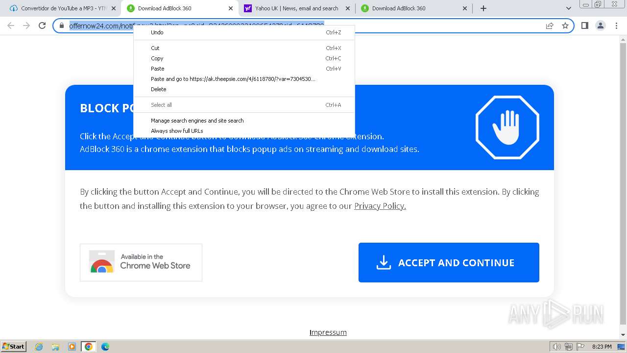The width and height of the screenshot is (627, 353).
Task: Open network status tray icon
Action: click(569, 347)
